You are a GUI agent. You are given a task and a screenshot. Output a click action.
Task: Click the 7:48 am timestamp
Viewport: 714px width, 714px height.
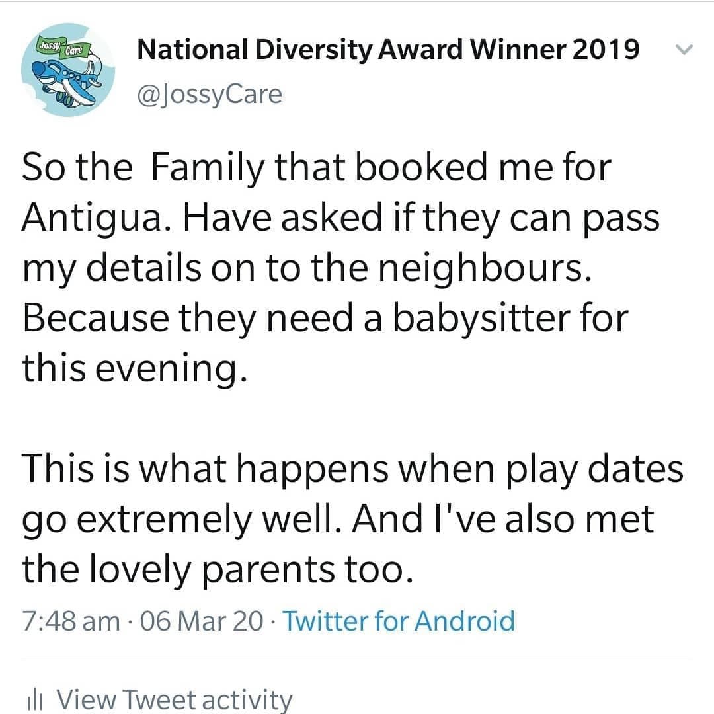(x=71, y=621)
